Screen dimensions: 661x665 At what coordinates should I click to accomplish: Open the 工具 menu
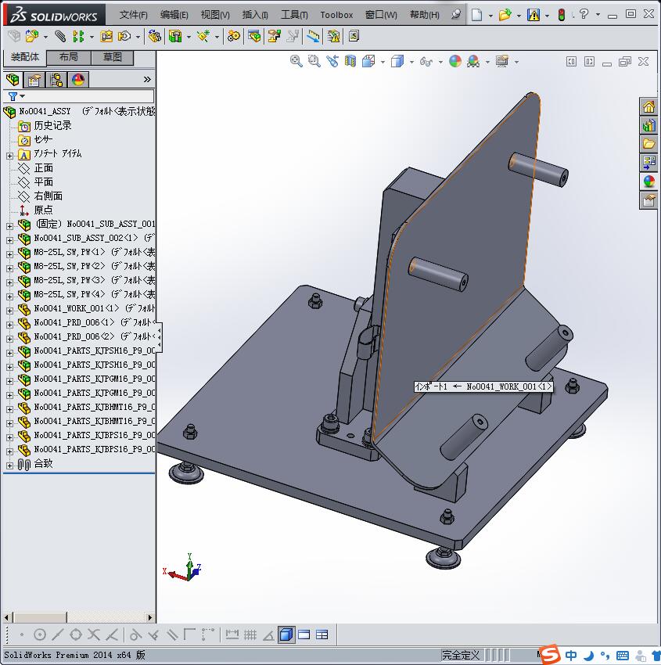pyautogui.click(x=294, y=15)
